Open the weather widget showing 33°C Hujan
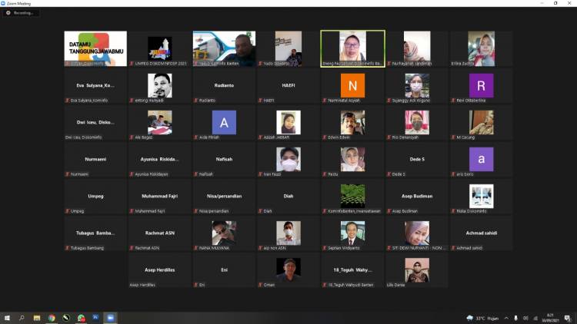 482,318
